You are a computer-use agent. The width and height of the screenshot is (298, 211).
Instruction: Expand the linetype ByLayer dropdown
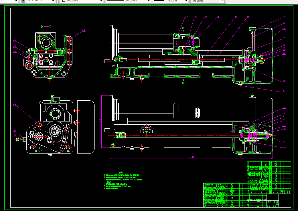(148, 1)
